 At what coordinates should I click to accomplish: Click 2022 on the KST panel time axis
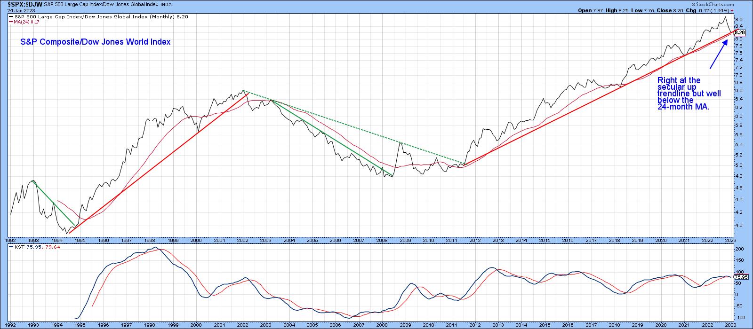click(707, 325)
